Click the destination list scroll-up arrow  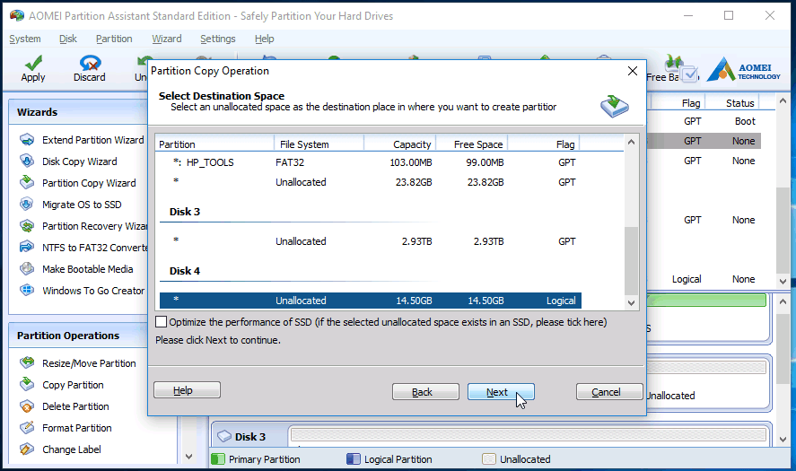(631, 142)
